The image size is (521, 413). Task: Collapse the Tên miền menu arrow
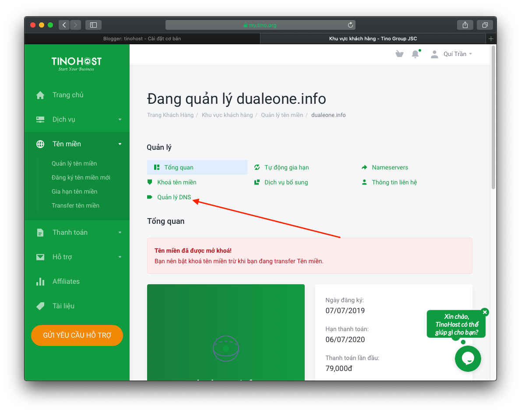coord(120,144)
